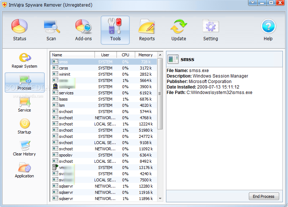Click the icon of the 13176 k process
The width and height of the screenshot is (288, 207).
click(55, 167)
